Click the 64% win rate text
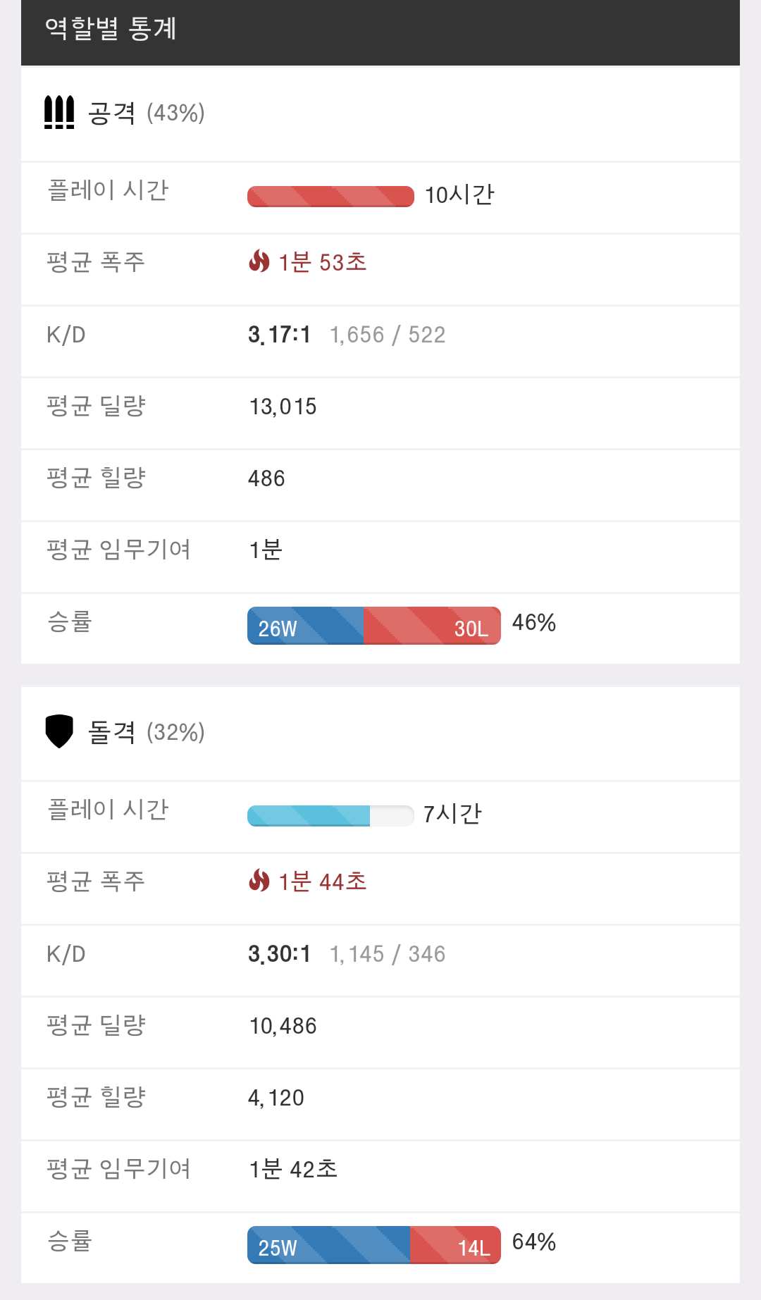 pos(533,1242)
